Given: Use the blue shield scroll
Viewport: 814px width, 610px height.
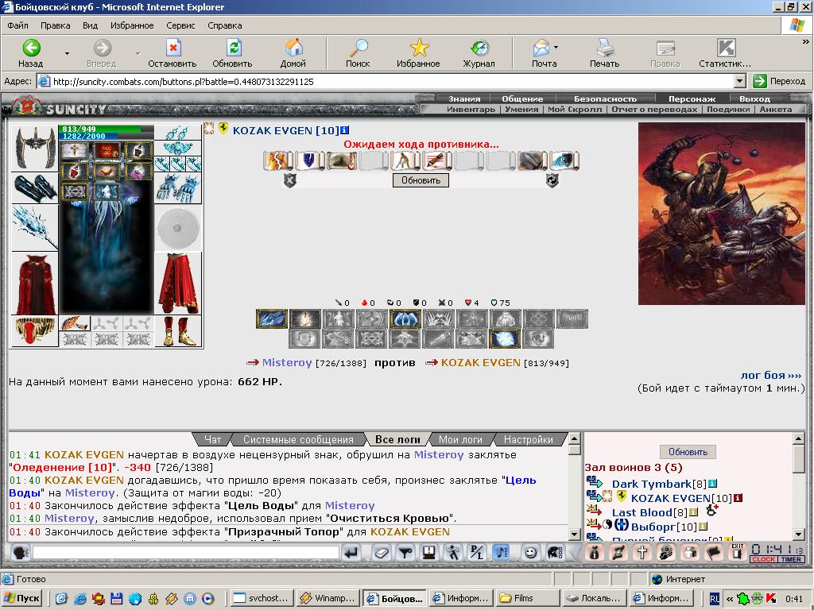Looking at the screenshot, I should (x=310, y=160).
